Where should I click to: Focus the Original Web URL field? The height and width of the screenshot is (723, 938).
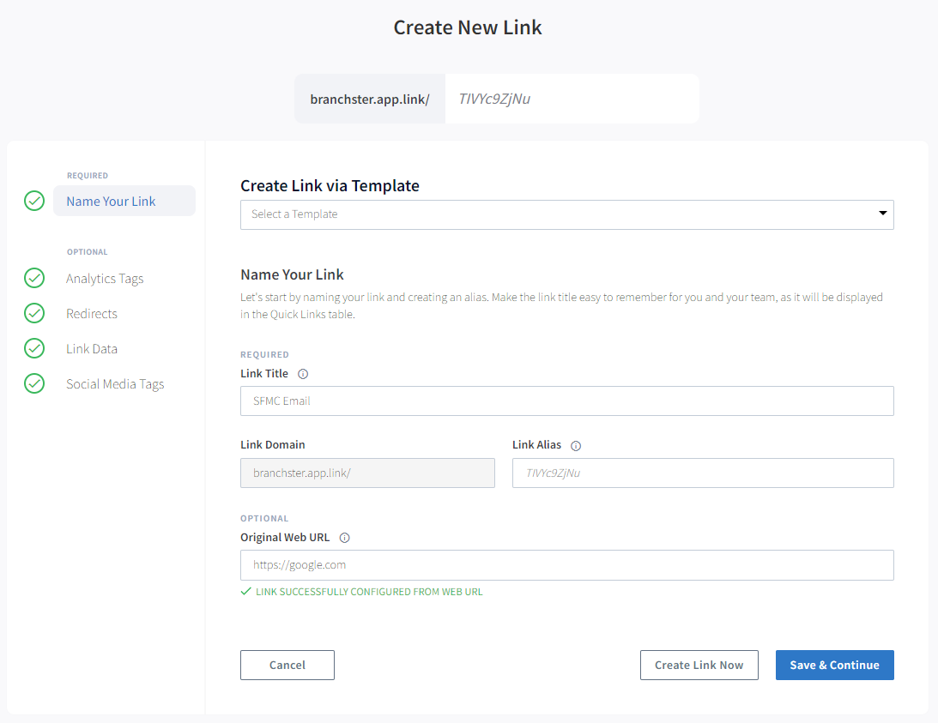point(567,565)
